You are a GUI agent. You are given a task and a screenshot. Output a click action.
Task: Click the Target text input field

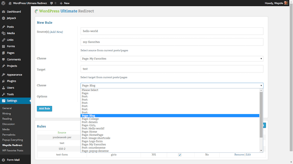172,69
